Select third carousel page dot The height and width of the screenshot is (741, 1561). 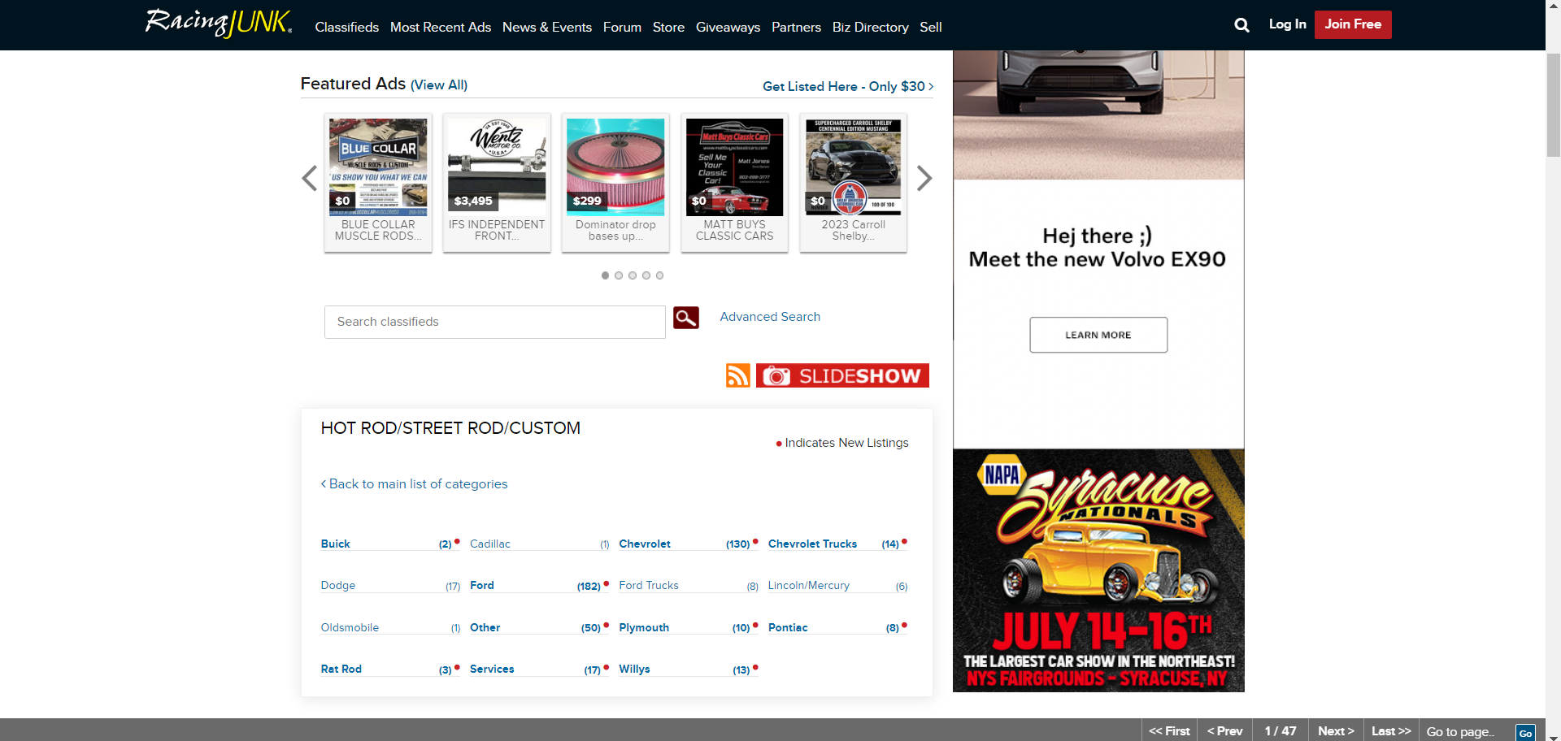[633, 275]
